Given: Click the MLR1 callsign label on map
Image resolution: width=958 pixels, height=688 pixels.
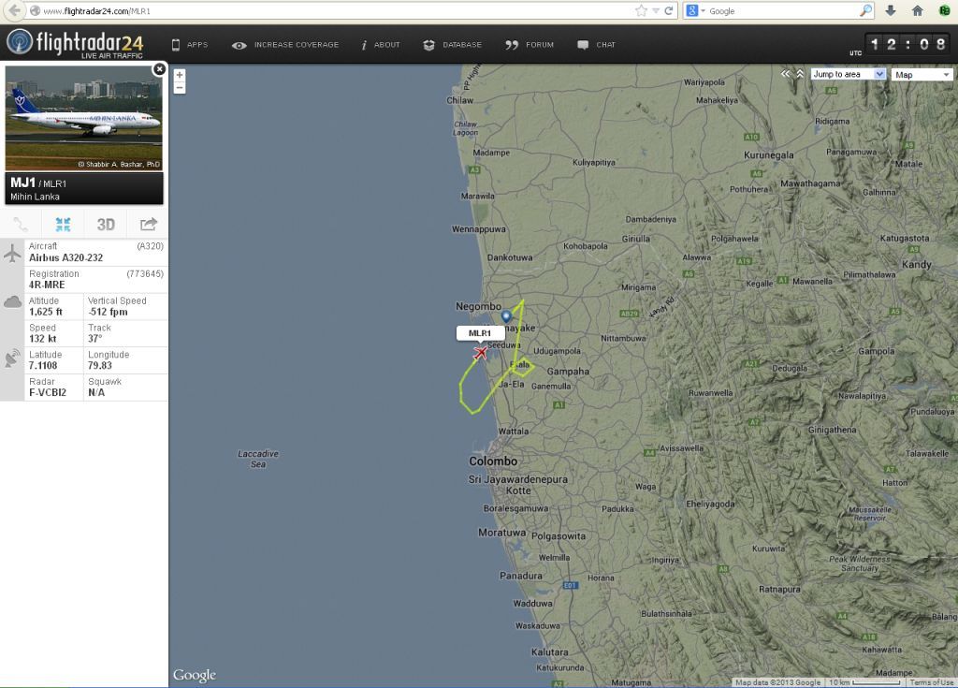Looking at the screenshot, I should tap(480, 333).
